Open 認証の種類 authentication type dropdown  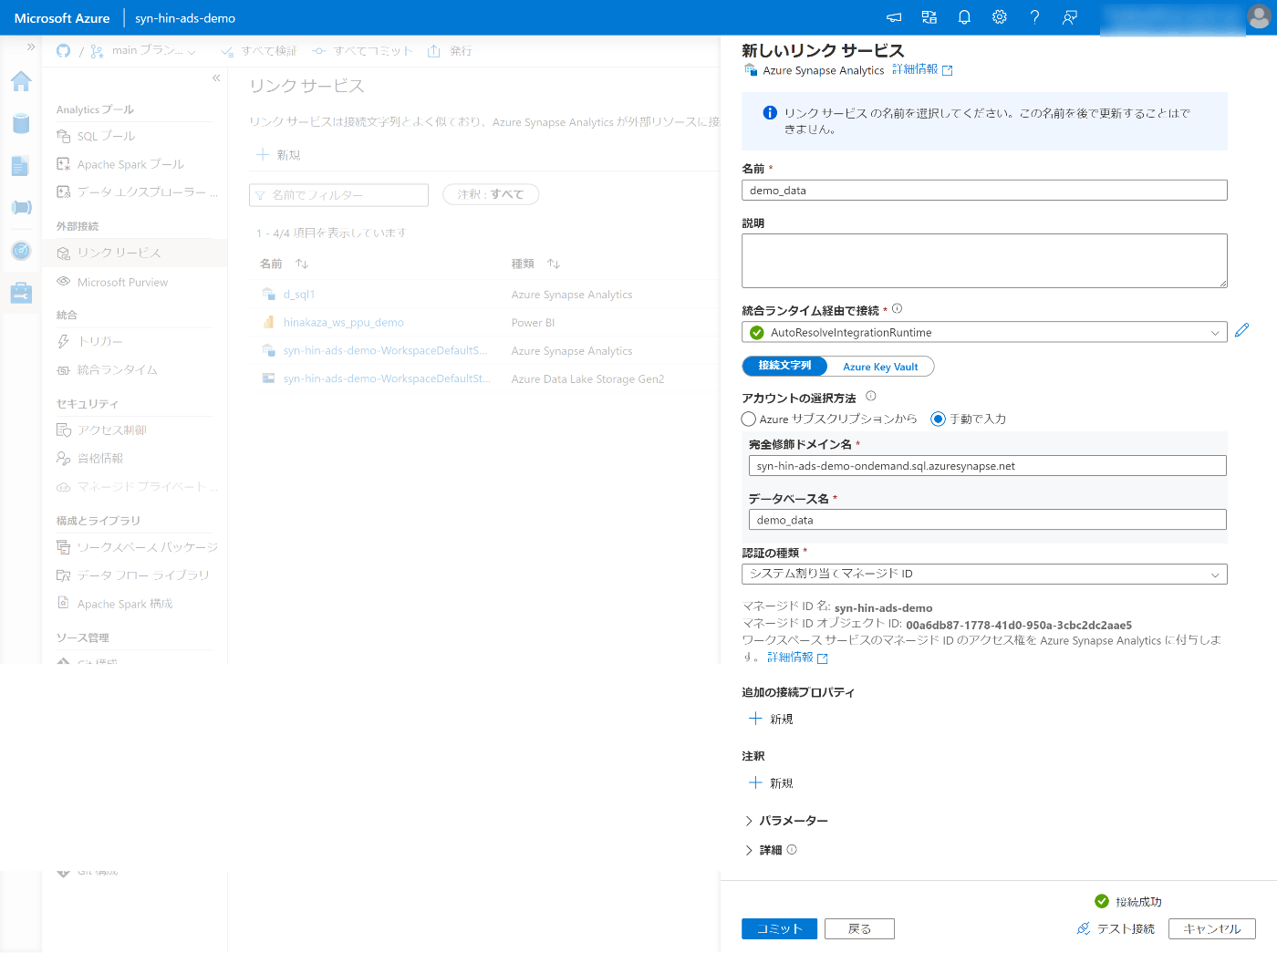coord(984,574)
